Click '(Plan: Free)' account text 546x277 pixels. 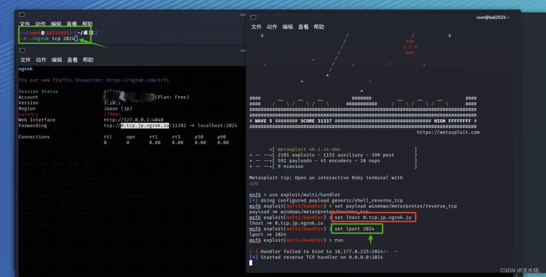[x=172, y=97]
